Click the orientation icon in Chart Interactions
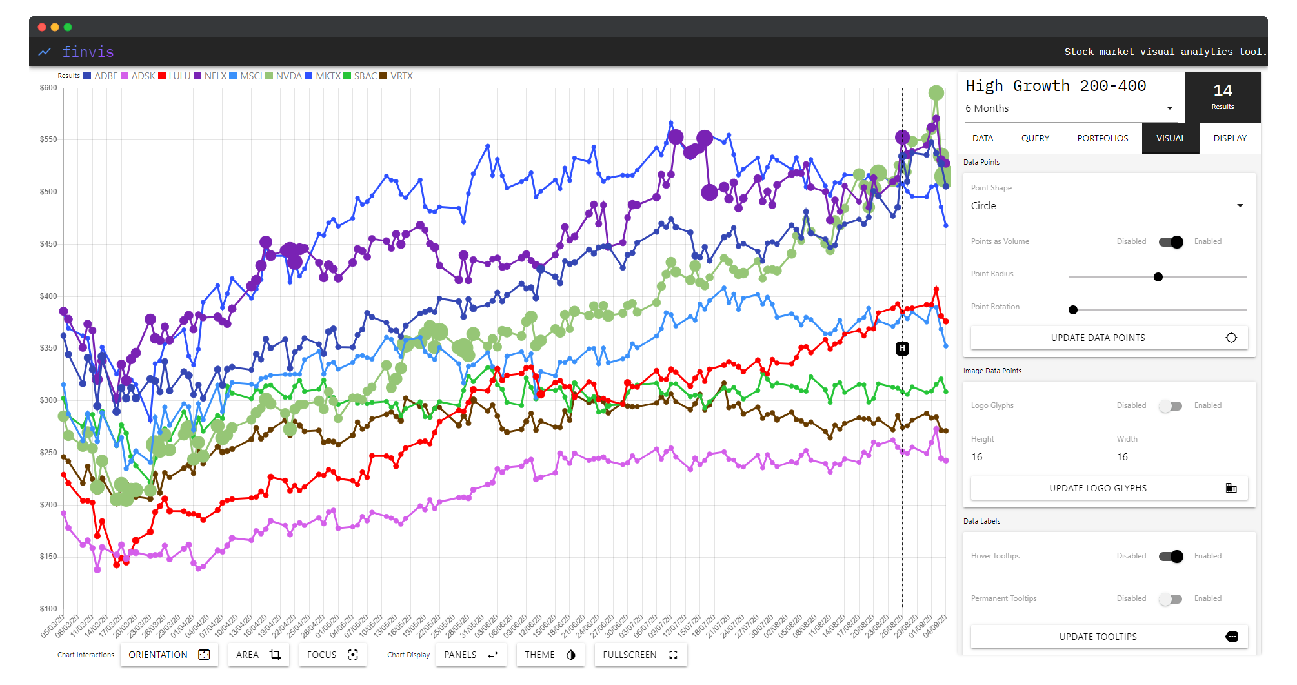 pos(205,655)
